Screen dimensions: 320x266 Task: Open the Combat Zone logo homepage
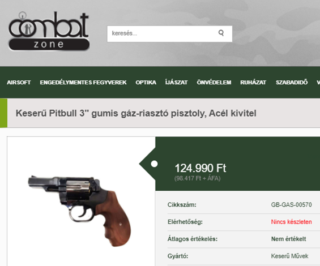coord(49,31)
